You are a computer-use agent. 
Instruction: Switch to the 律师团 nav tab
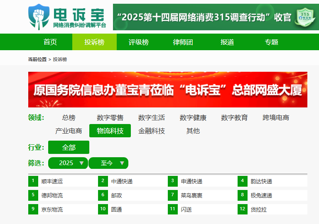click(183, 42)
